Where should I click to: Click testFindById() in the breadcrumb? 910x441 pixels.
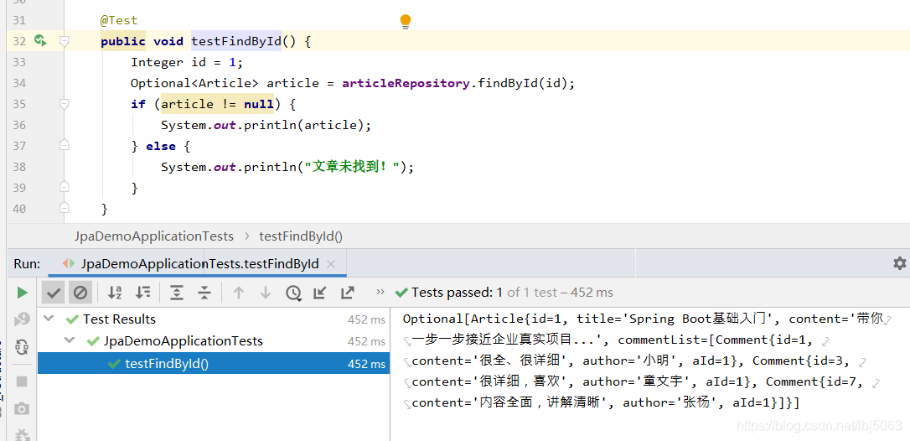pos(301,236)
